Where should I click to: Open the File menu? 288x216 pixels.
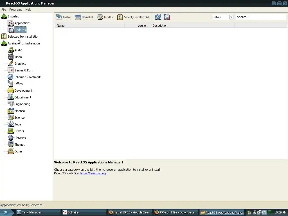4,10
